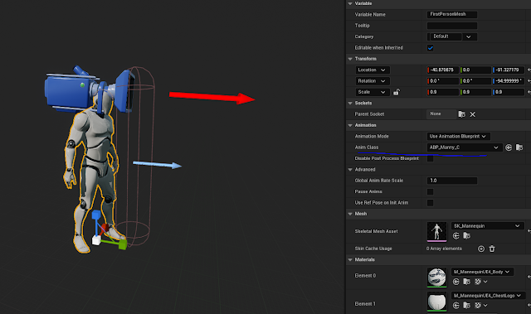Open Element 0 material options chevron
This screenshot has width=531, height=314.
(x=485, y=282)
